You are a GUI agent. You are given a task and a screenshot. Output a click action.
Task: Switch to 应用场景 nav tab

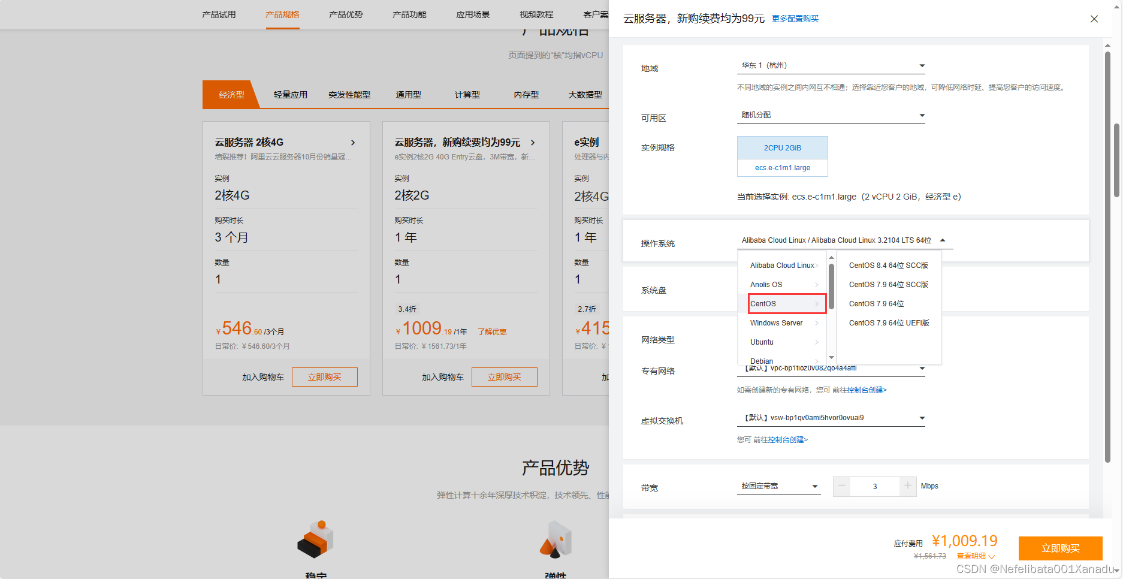pos(473,14)
